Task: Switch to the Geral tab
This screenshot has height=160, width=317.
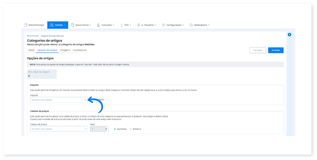Action: [31, 50]
